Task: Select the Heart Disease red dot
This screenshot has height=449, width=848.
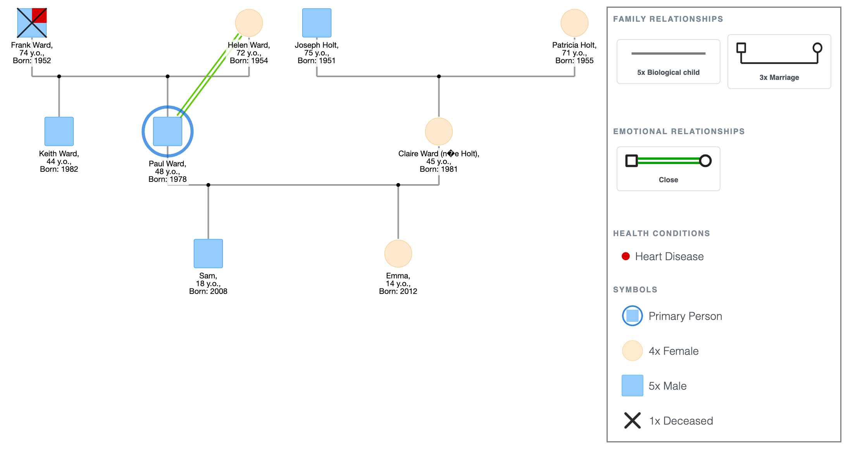Action: pos(626,256)
